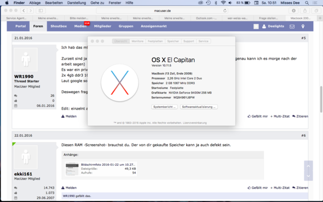Open the Hilfe menu
Viewport: 323px width, 202px height.
pyautogui.click(x=129, y=3)
